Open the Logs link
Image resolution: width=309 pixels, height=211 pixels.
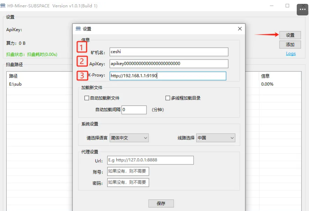click(x=290, y=54)
